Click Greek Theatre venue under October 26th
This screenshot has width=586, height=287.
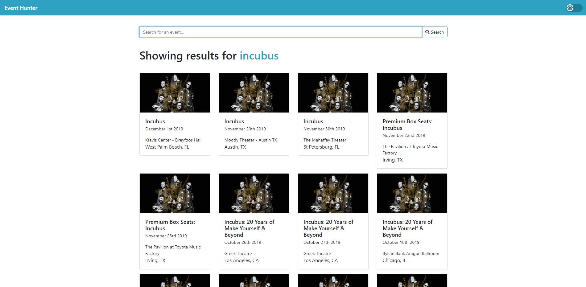pos(238,253)
